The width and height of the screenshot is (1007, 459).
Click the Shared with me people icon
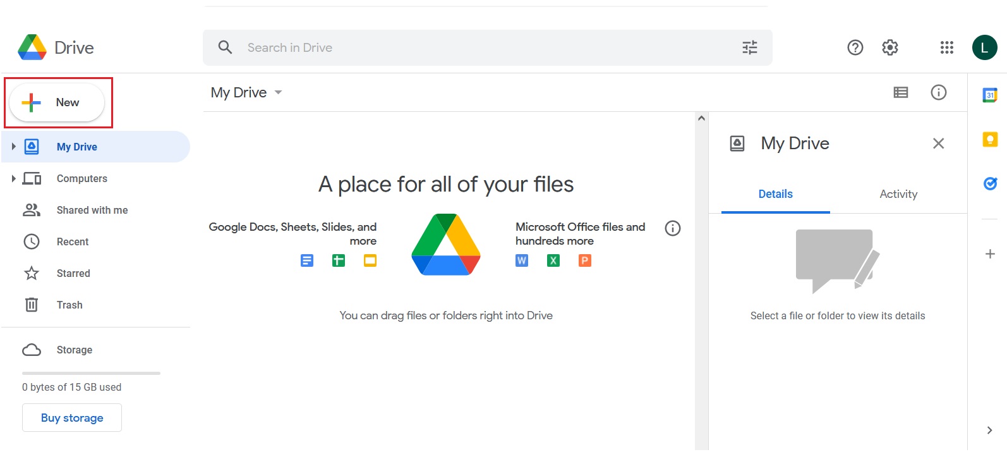[32, 210]
